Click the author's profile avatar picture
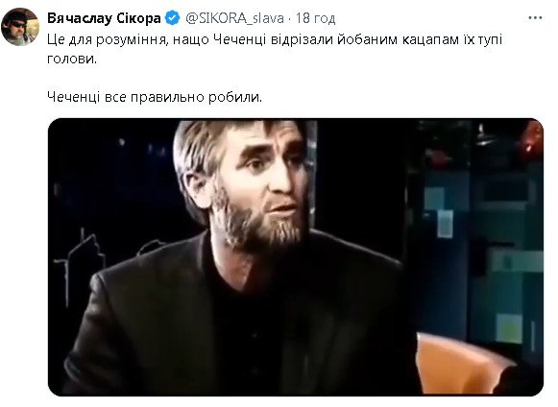 coord(19,27)
